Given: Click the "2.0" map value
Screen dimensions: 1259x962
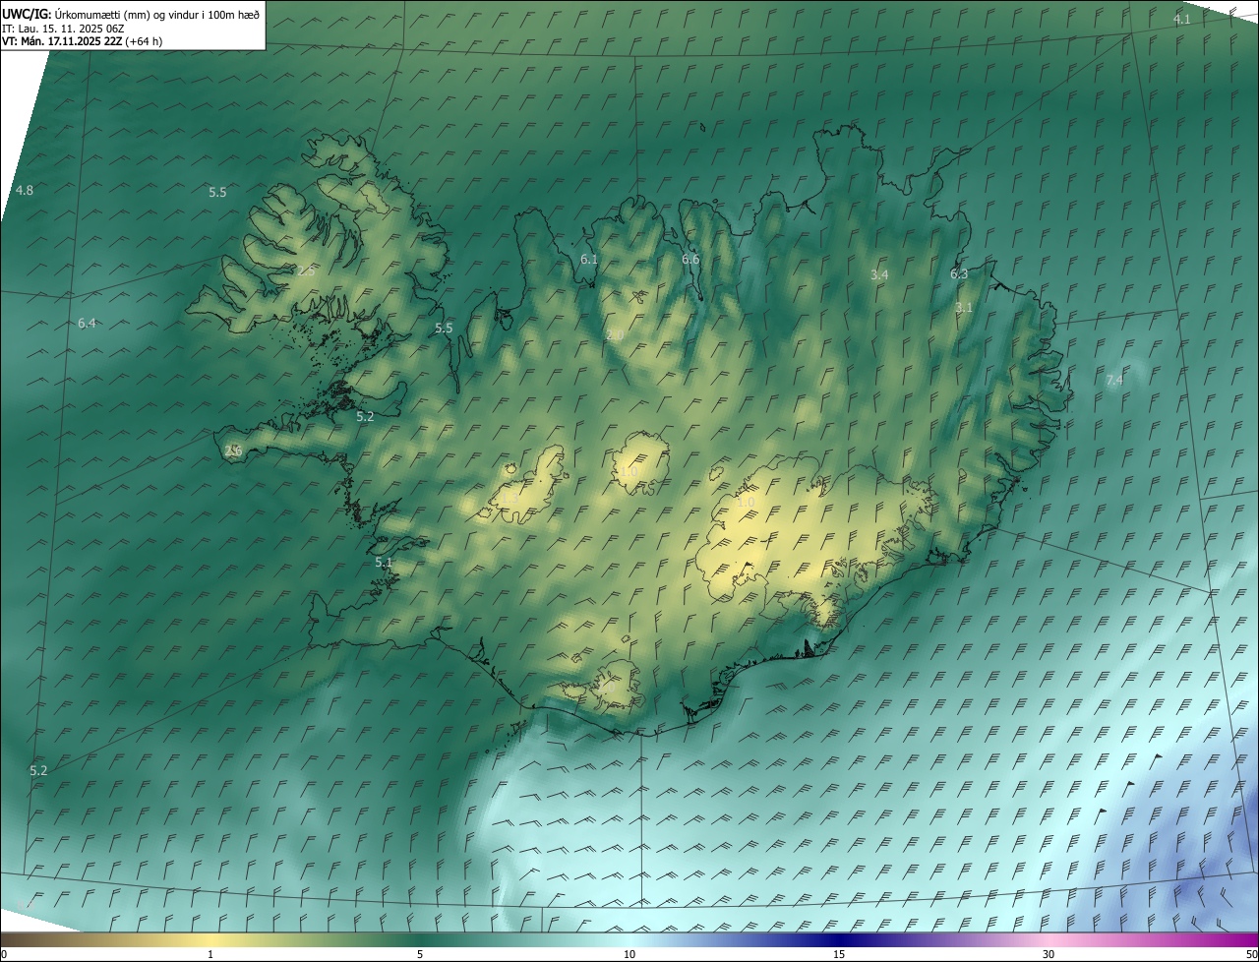Looking at the screenshot, I should [615, 335].
